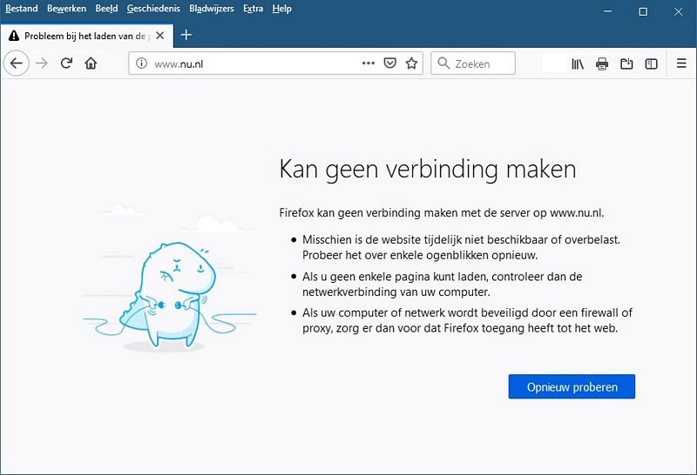Image resolution: width=697 pixels, height=475 pixels.
Task: Click the 'Als u geen enkele pagina' bullet
Action: (443, 284)
